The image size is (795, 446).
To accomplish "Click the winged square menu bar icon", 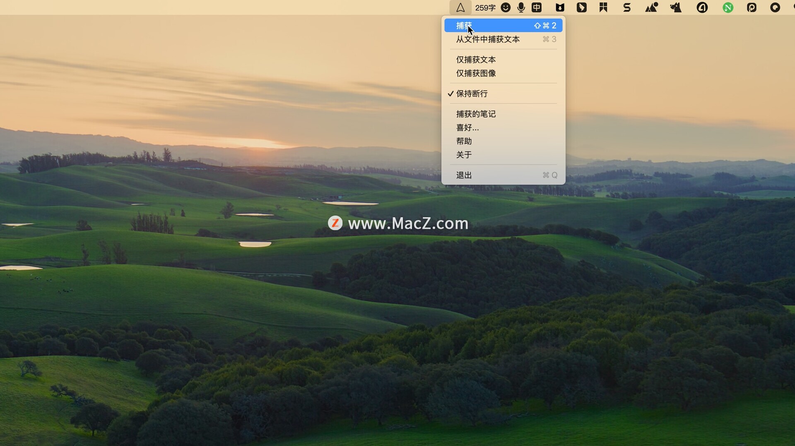I will (582, 7).
